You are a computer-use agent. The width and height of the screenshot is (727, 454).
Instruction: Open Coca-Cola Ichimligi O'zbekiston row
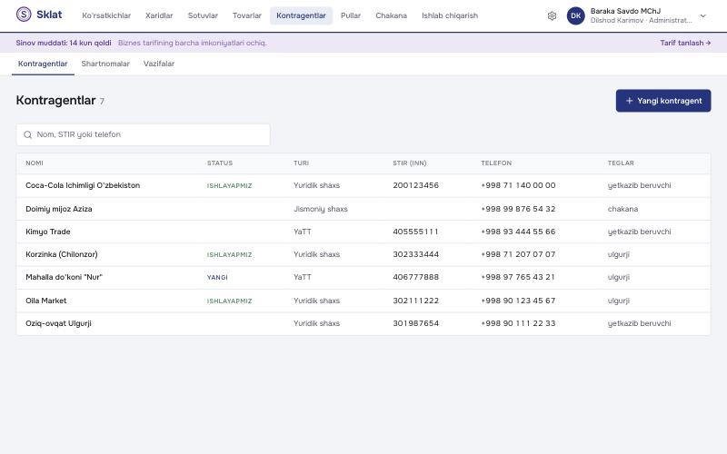tap(363, 186)
